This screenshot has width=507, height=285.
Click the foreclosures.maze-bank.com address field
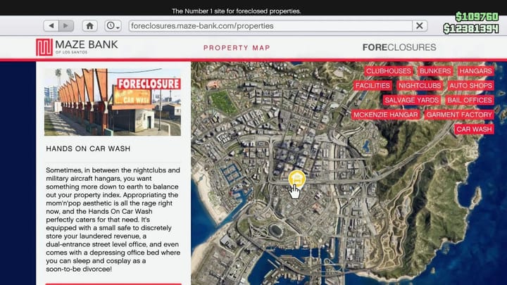point(268,26)
